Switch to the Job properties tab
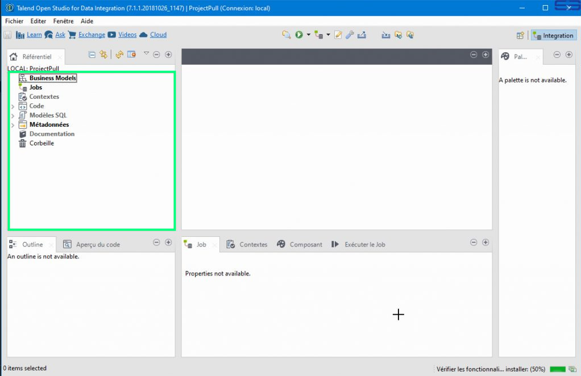 click(201, 244)
